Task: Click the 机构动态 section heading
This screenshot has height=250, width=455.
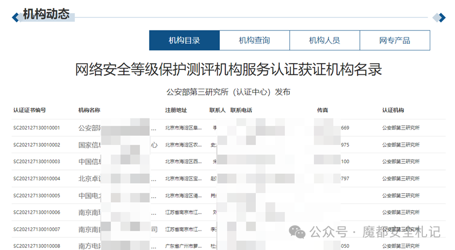Action: (46, 14)
